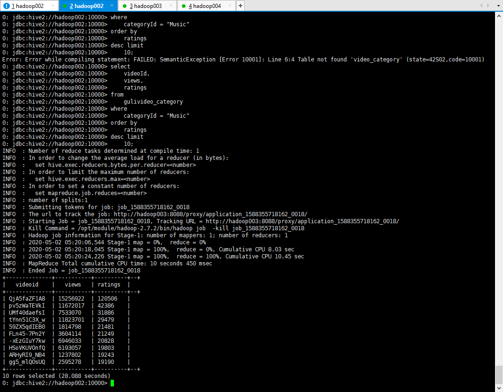Click green status dot on 3 hadoop003 tab
Screen dimensions: 503x392
coord(125,6)
